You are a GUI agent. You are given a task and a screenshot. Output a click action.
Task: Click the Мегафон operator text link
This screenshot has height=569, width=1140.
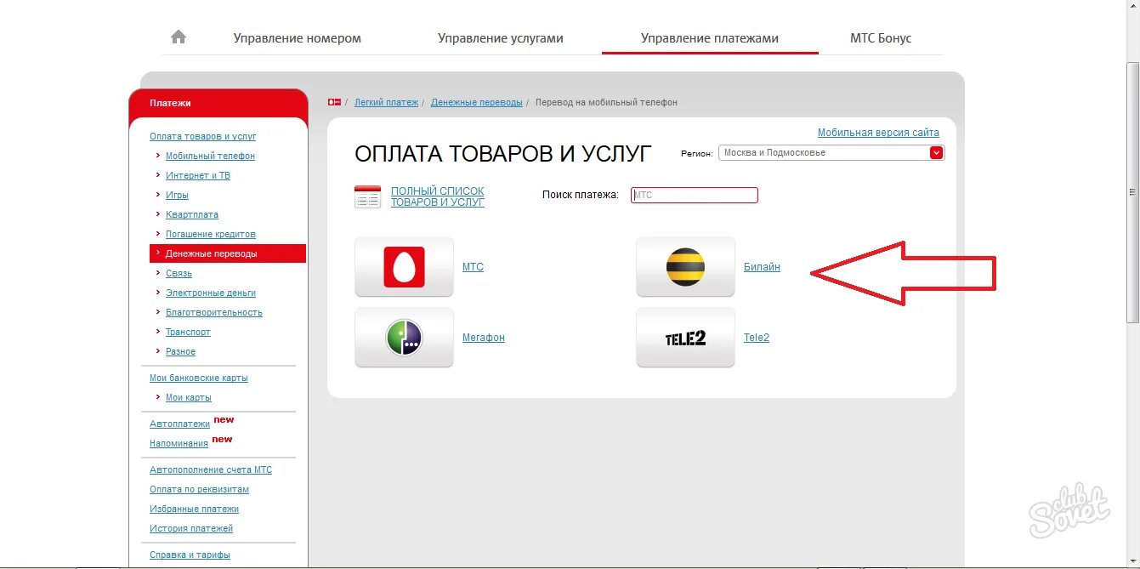[x=484, y=338]
